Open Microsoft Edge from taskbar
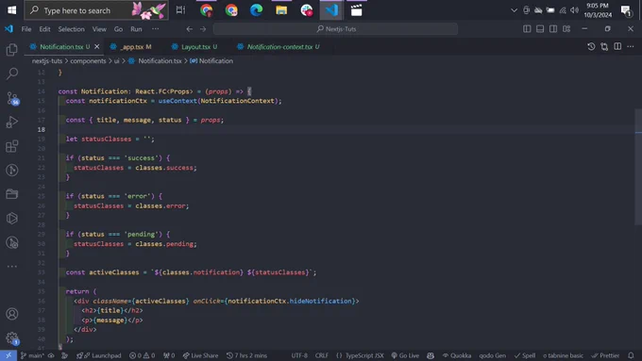 [x=256, y=10]
